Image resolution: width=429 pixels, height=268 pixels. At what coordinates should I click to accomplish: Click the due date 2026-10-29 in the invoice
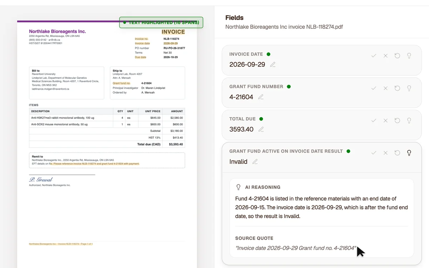tap(171, 57)
